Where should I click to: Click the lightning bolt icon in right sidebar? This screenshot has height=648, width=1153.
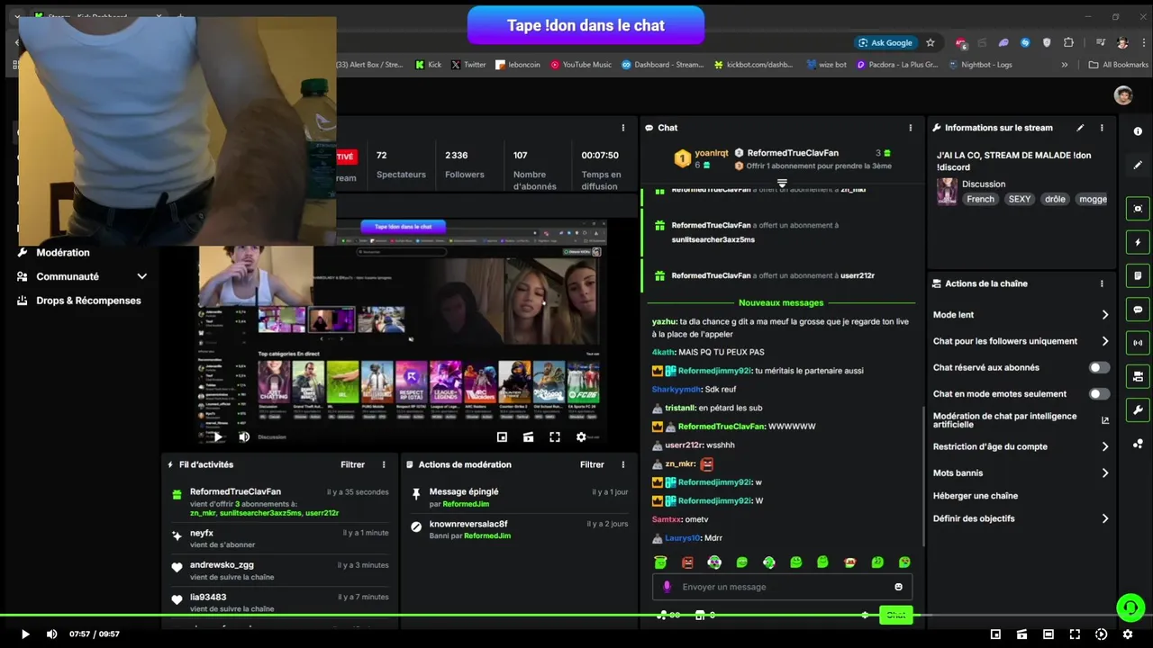coord(1138,242)
